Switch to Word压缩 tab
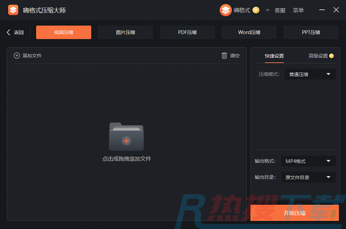 click(x=249, y=32)
